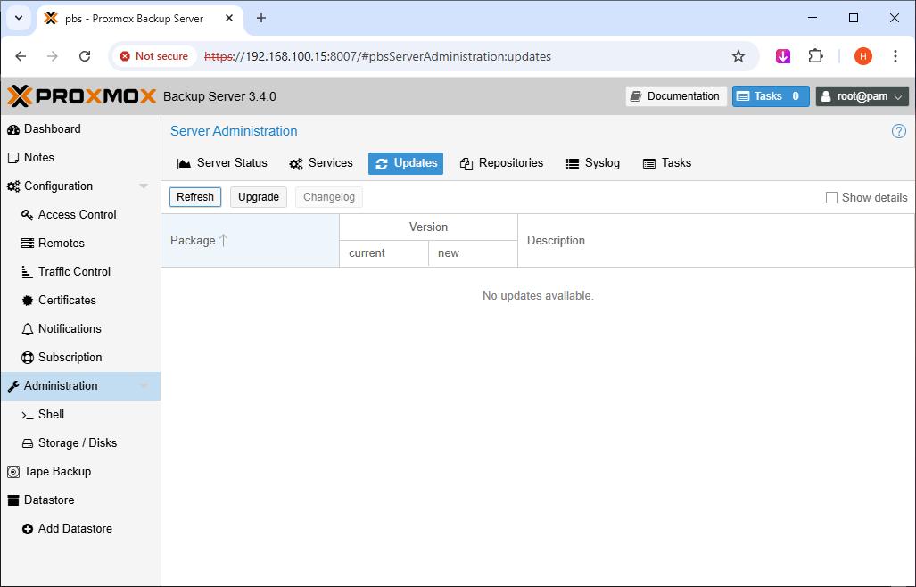The width and height of the screenshot is (916, 587).
Task: Click the Refresh button
Action: (x=195, y=197)
